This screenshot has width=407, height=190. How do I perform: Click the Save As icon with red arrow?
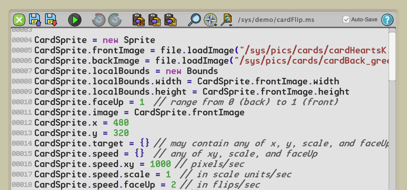pos(51,20)
